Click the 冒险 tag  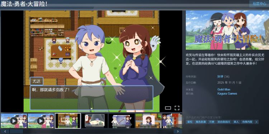[x=190, y=122]
